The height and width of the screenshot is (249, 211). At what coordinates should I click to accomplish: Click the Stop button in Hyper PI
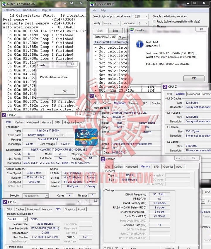click(115, 31)
